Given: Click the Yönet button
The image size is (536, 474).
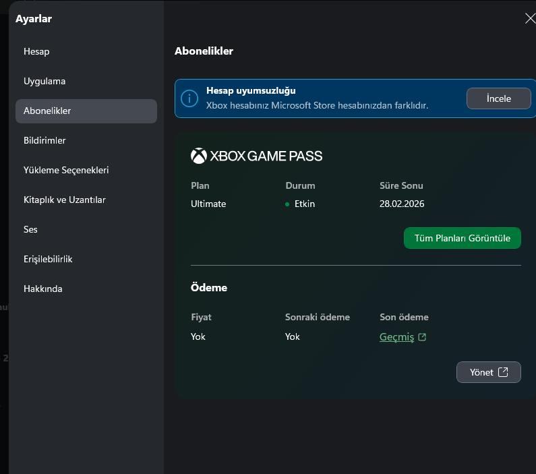Looking at the screenshot, I should pos(489,372).
